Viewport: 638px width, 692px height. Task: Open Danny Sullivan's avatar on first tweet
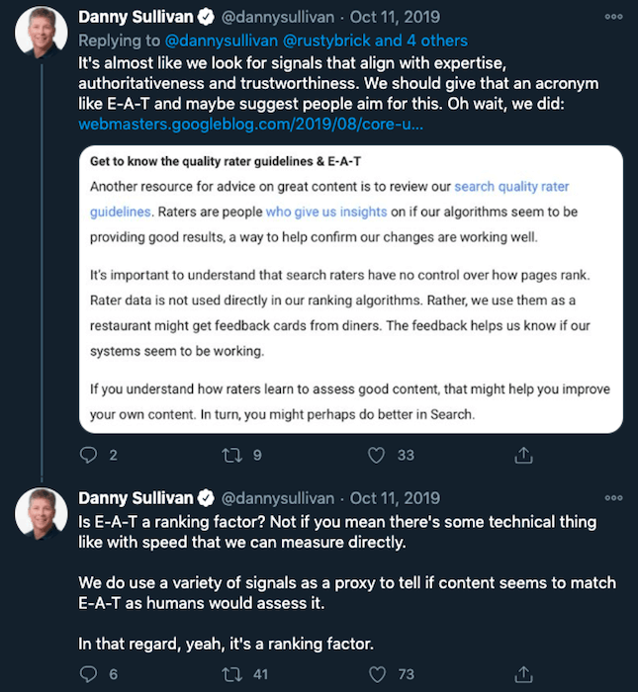tap(42, 33)
